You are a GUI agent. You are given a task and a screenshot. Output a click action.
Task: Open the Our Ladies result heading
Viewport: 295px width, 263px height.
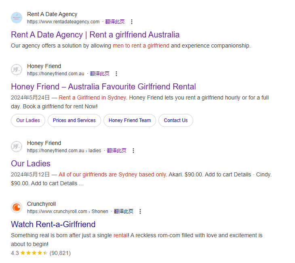(31, 164)
